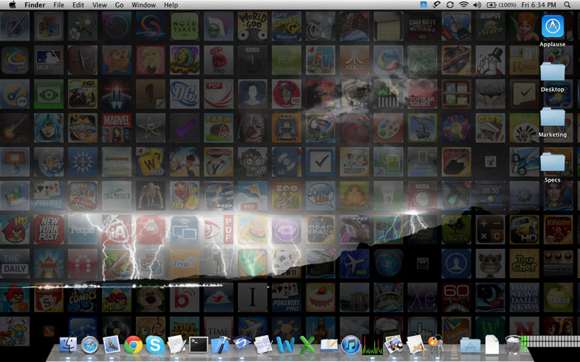Open the Go menu
This screenshot has height=362, width=580.
point(119,5)
